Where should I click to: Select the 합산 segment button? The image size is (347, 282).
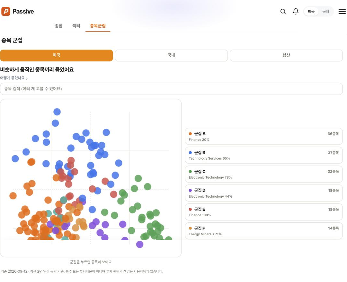coord(286,55)
